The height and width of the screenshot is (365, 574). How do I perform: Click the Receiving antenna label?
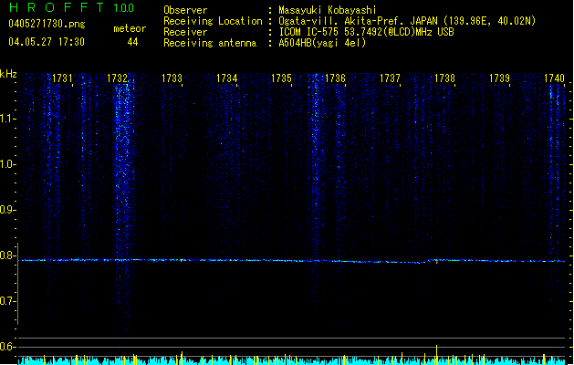[x=210, y=43]
